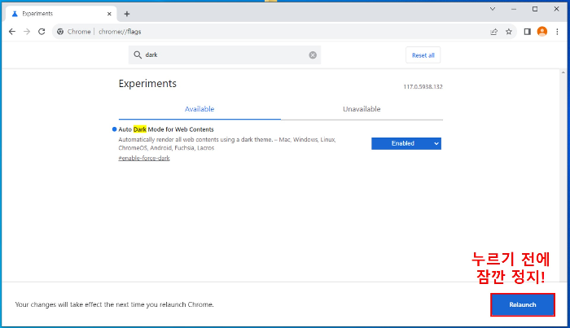Click the Relaunch button
570x328 pixels.
pos(523,304)
